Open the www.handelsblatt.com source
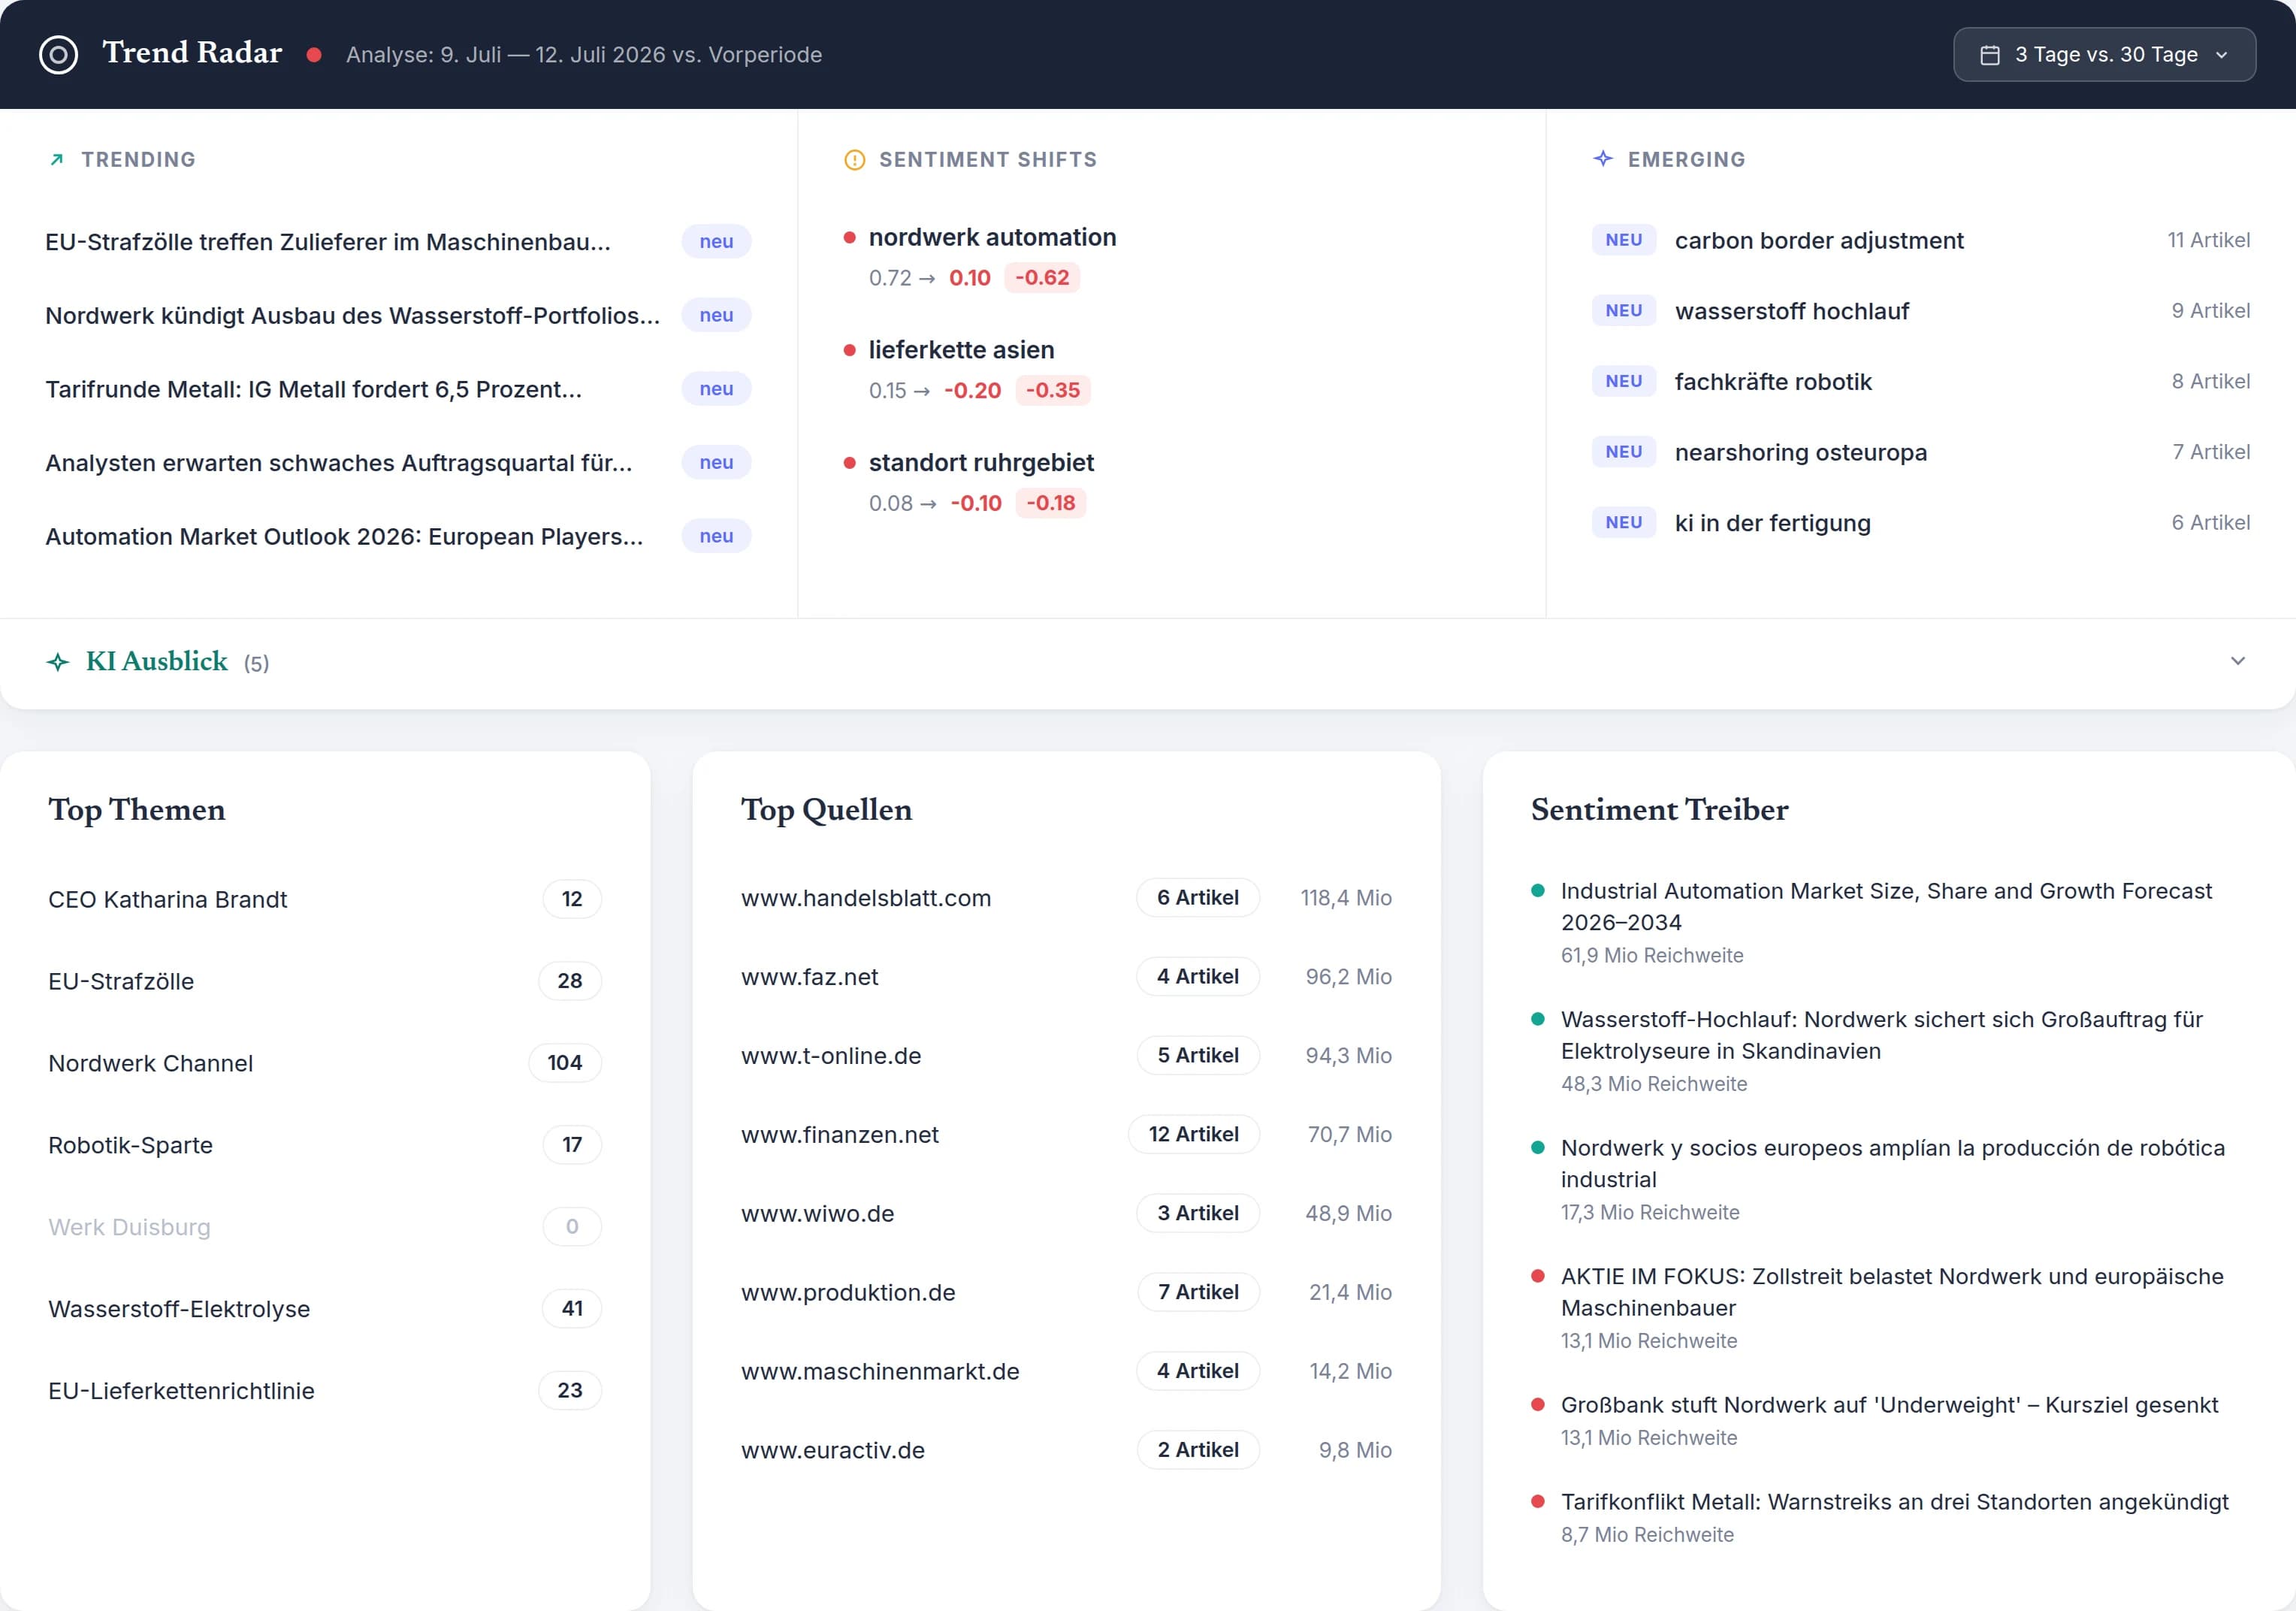2296x1611 pixels. 866,898
